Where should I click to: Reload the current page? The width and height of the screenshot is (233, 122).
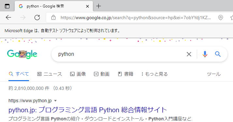click(x=37, y=18)
